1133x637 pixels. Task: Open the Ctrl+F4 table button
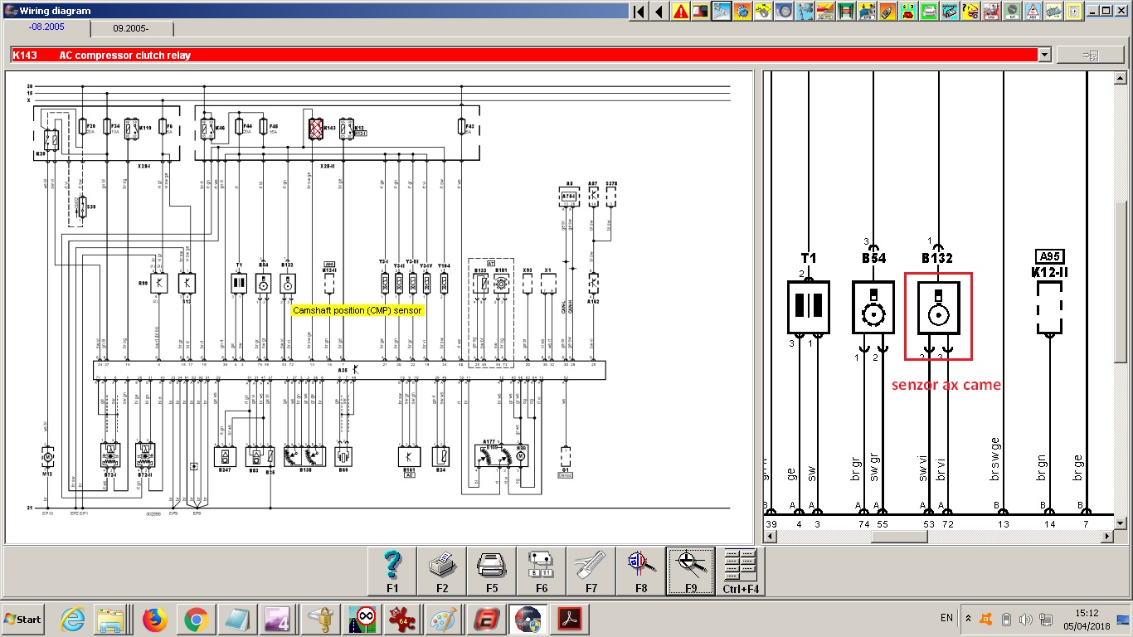point(740,571)
